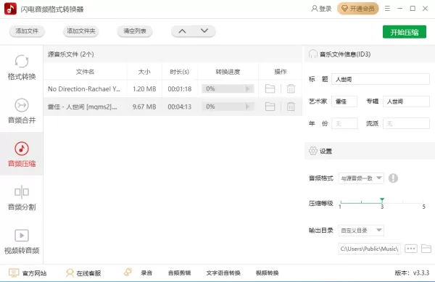
Task: Open output folder for No Direction-Rachael row
Action: click(x=270, y=88)
